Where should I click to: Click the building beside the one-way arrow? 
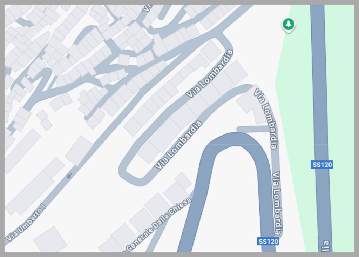(79, 151)
